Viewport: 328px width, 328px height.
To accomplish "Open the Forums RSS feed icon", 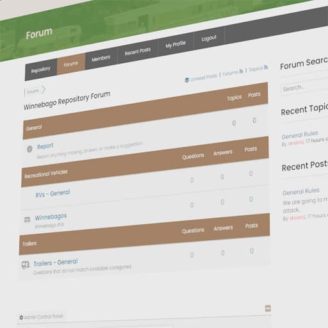I will click(x=241, y=71).
